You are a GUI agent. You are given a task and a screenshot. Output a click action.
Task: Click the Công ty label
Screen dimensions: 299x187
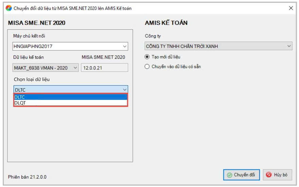(x=153, y=36)
